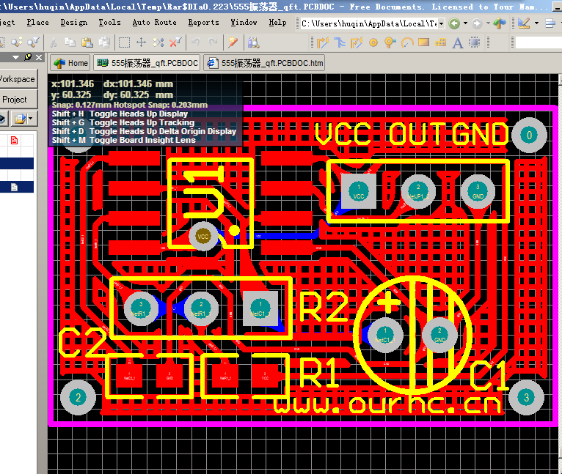The height and width of the screenshot is (474, 562).
Task: Select the Differential Pair Routing tool
Action: click(340, 43)
